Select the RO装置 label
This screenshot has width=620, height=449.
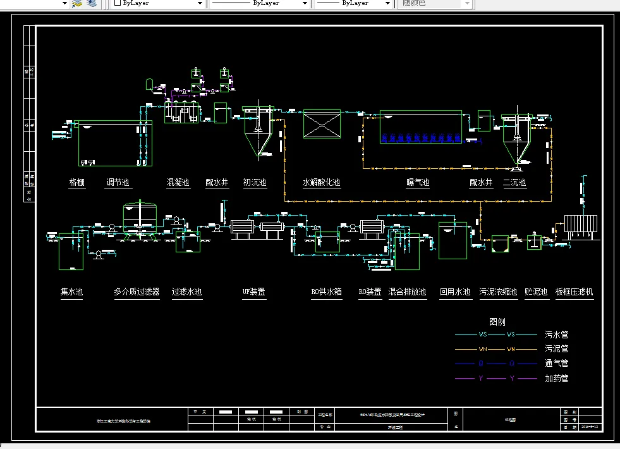tap(370, 292)
